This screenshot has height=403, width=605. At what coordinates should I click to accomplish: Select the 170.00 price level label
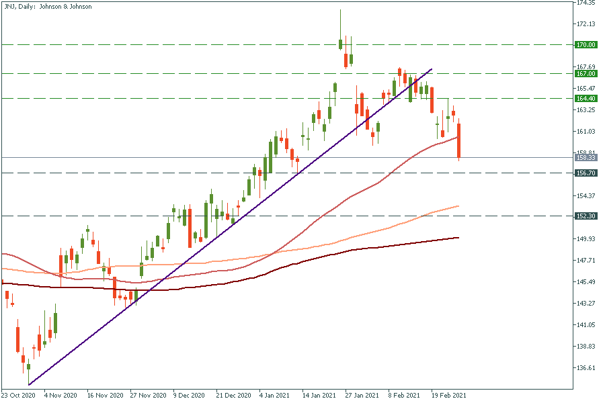[586, 45]
